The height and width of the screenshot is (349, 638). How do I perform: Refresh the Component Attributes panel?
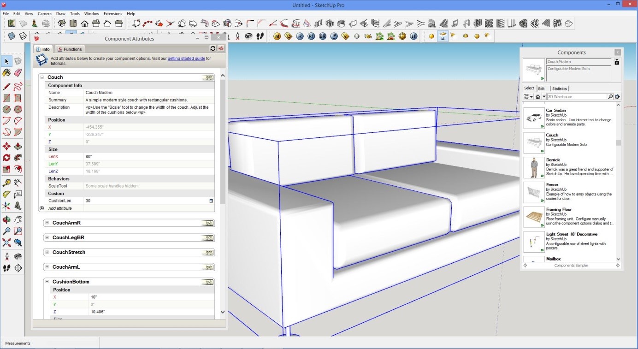tap(213, 49)
